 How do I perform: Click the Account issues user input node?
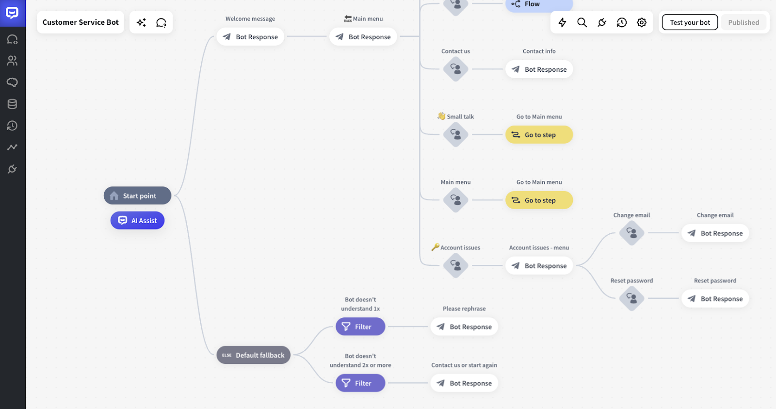[455, 265]
